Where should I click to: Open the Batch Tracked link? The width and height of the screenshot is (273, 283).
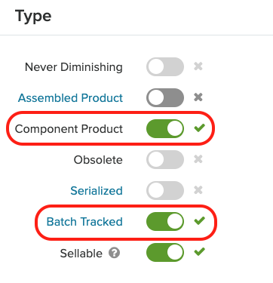click(84, 222)
